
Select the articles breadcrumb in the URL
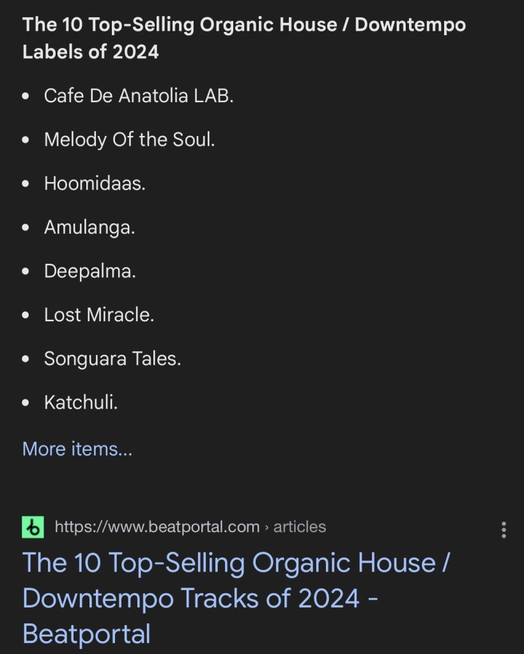pos(300,527)
